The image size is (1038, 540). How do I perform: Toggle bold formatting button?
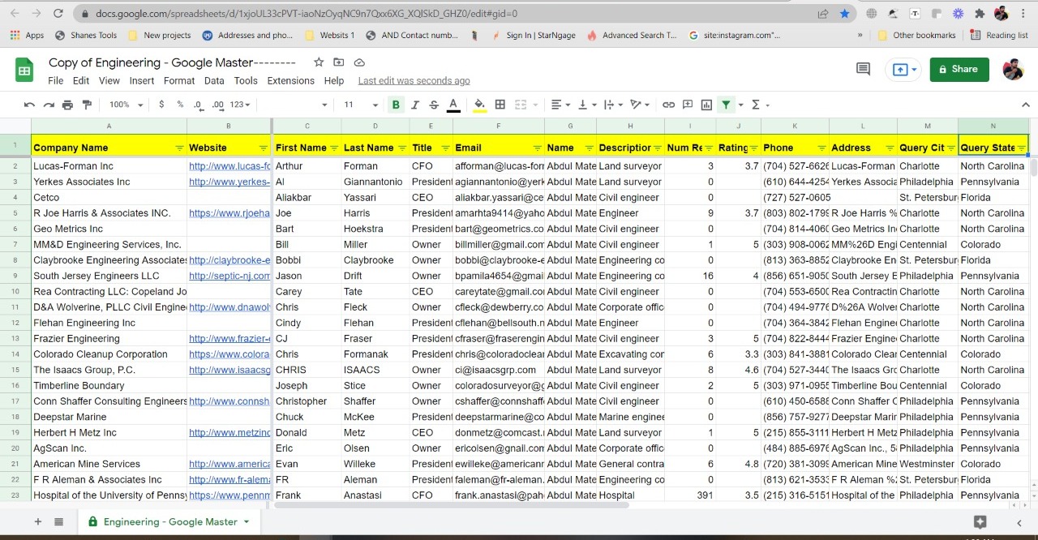click(x=396, y=105)
